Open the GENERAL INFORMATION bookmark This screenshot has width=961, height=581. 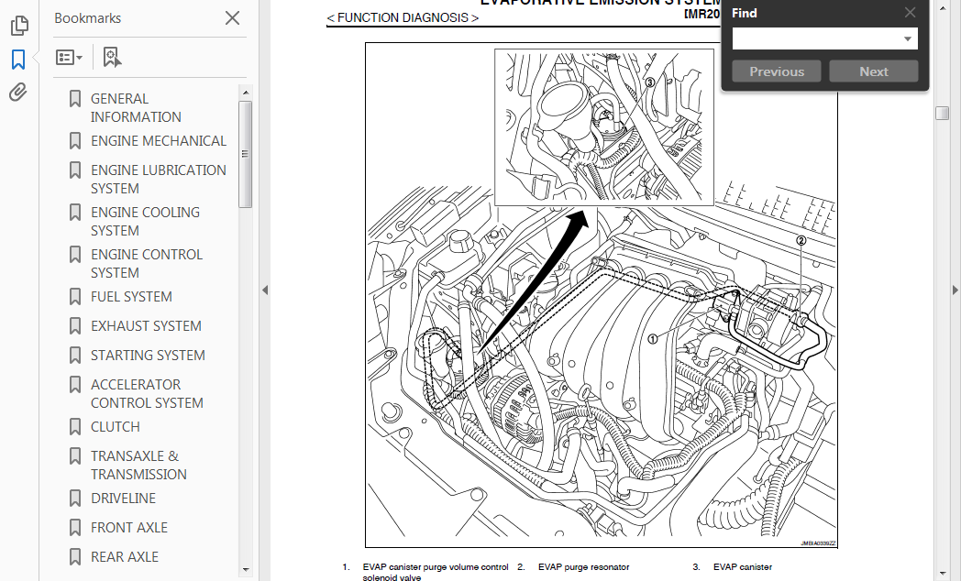coord(136,108)
